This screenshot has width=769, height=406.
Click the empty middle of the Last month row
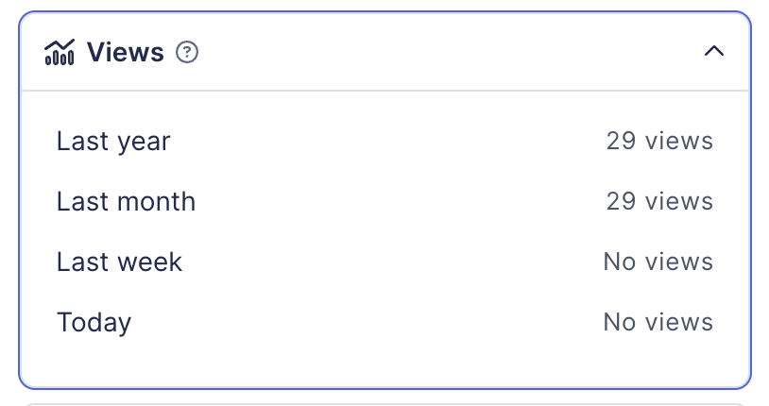click(x=397, y=202)
